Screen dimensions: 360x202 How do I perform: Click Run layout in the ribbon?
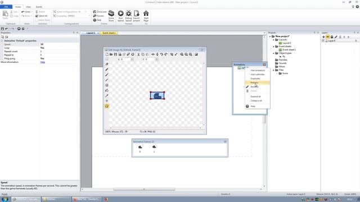pyautogui.click(x=120, y=16)
